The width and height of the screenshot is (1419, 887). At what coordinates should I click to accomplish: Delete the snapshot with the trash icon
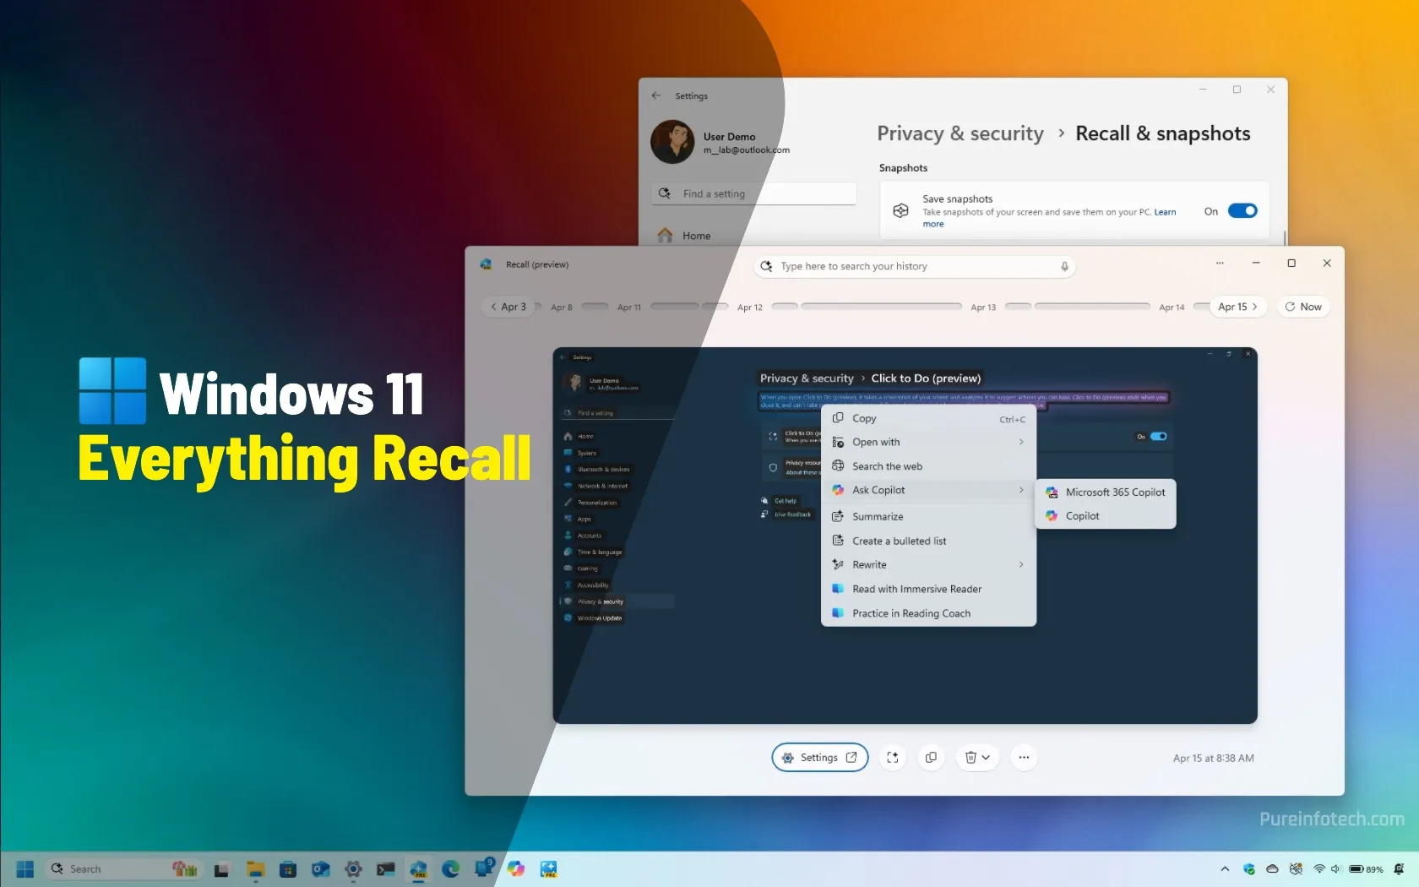tap(969, 758)
